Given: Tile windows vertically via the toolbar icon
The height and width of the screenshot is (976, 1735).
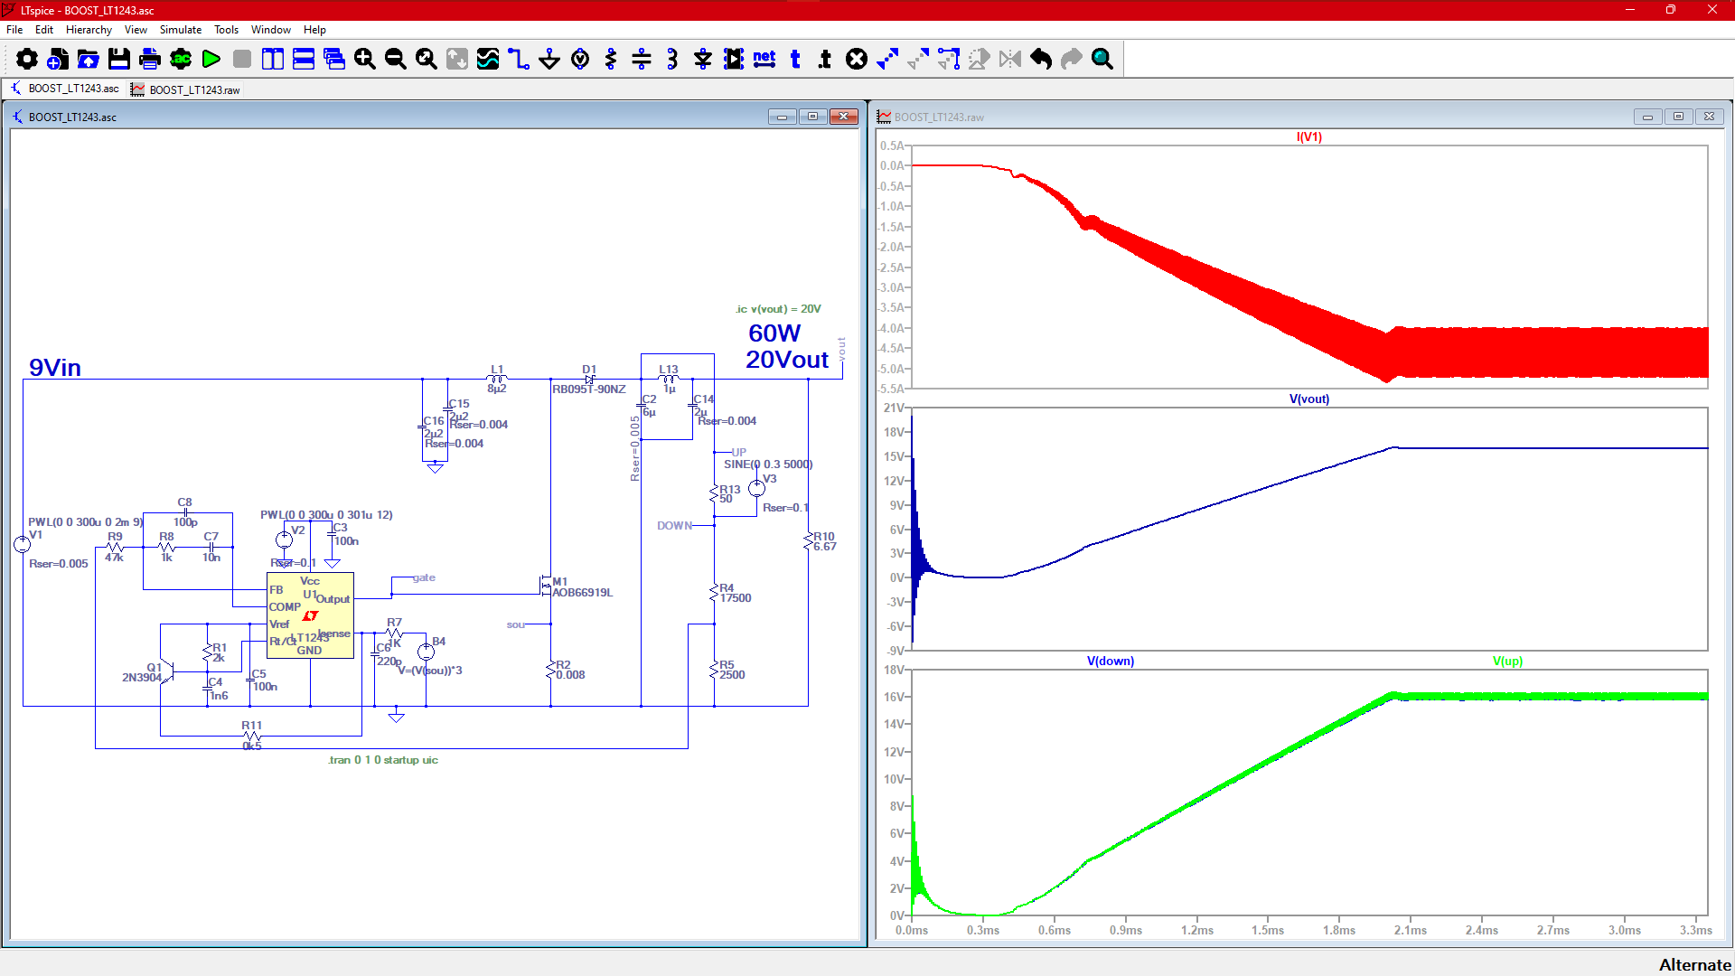Looking at the screenshot, I should point(273,60).
